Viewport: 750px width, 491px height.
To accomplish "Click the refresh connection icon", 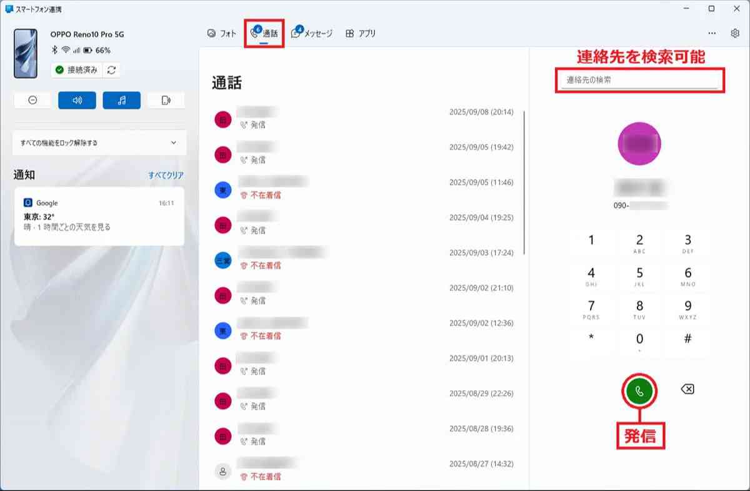I will click(111, 70).
